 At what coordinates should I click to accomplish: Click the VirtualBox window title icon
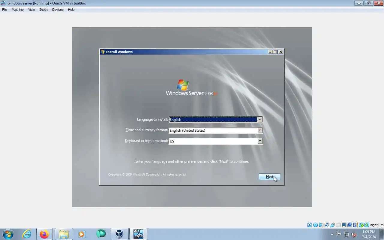tap(3, 3)
